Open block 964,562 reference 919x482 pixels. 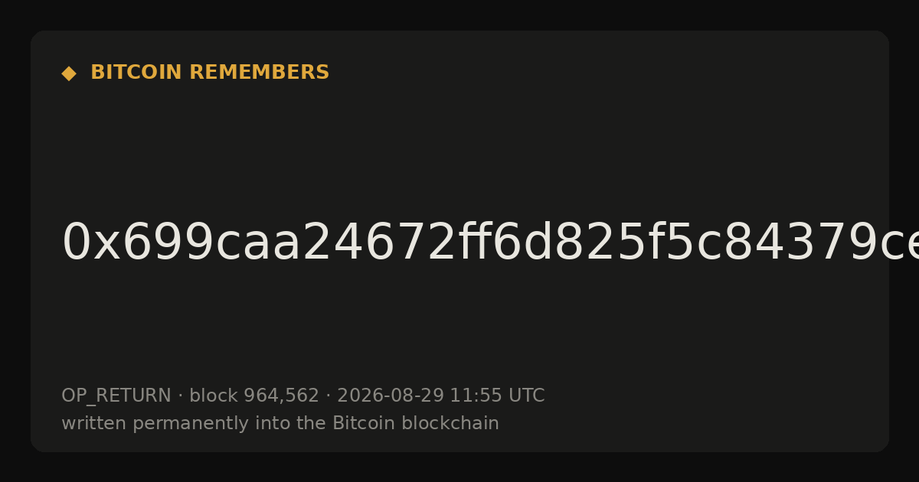[x=254, y=396]
